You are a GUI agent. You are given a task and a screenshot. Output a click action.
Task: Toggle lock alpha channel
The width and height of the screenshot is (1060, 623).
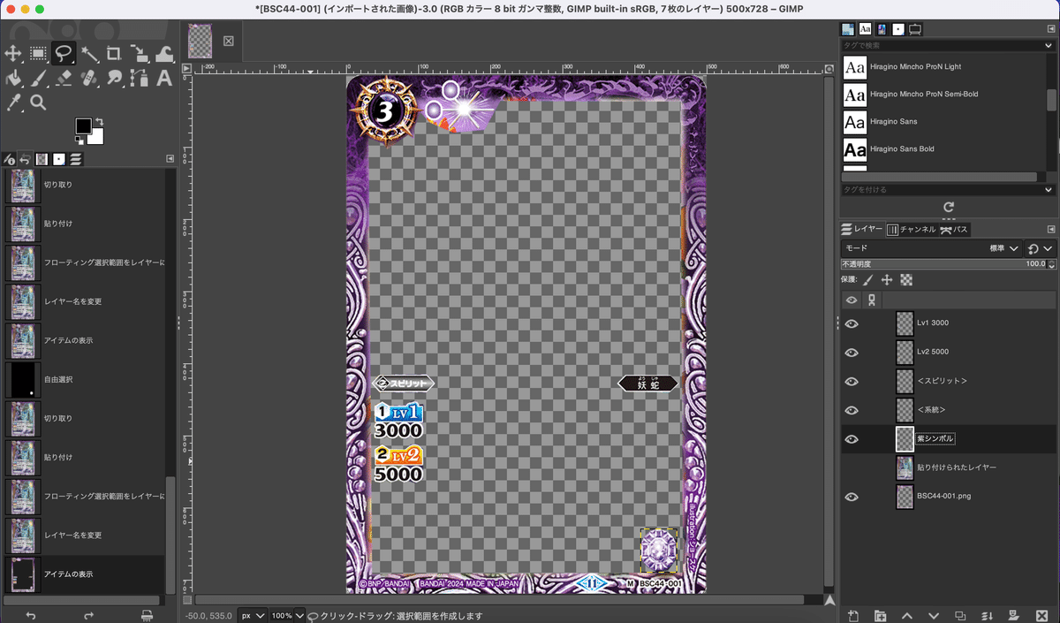coord(906,280)
